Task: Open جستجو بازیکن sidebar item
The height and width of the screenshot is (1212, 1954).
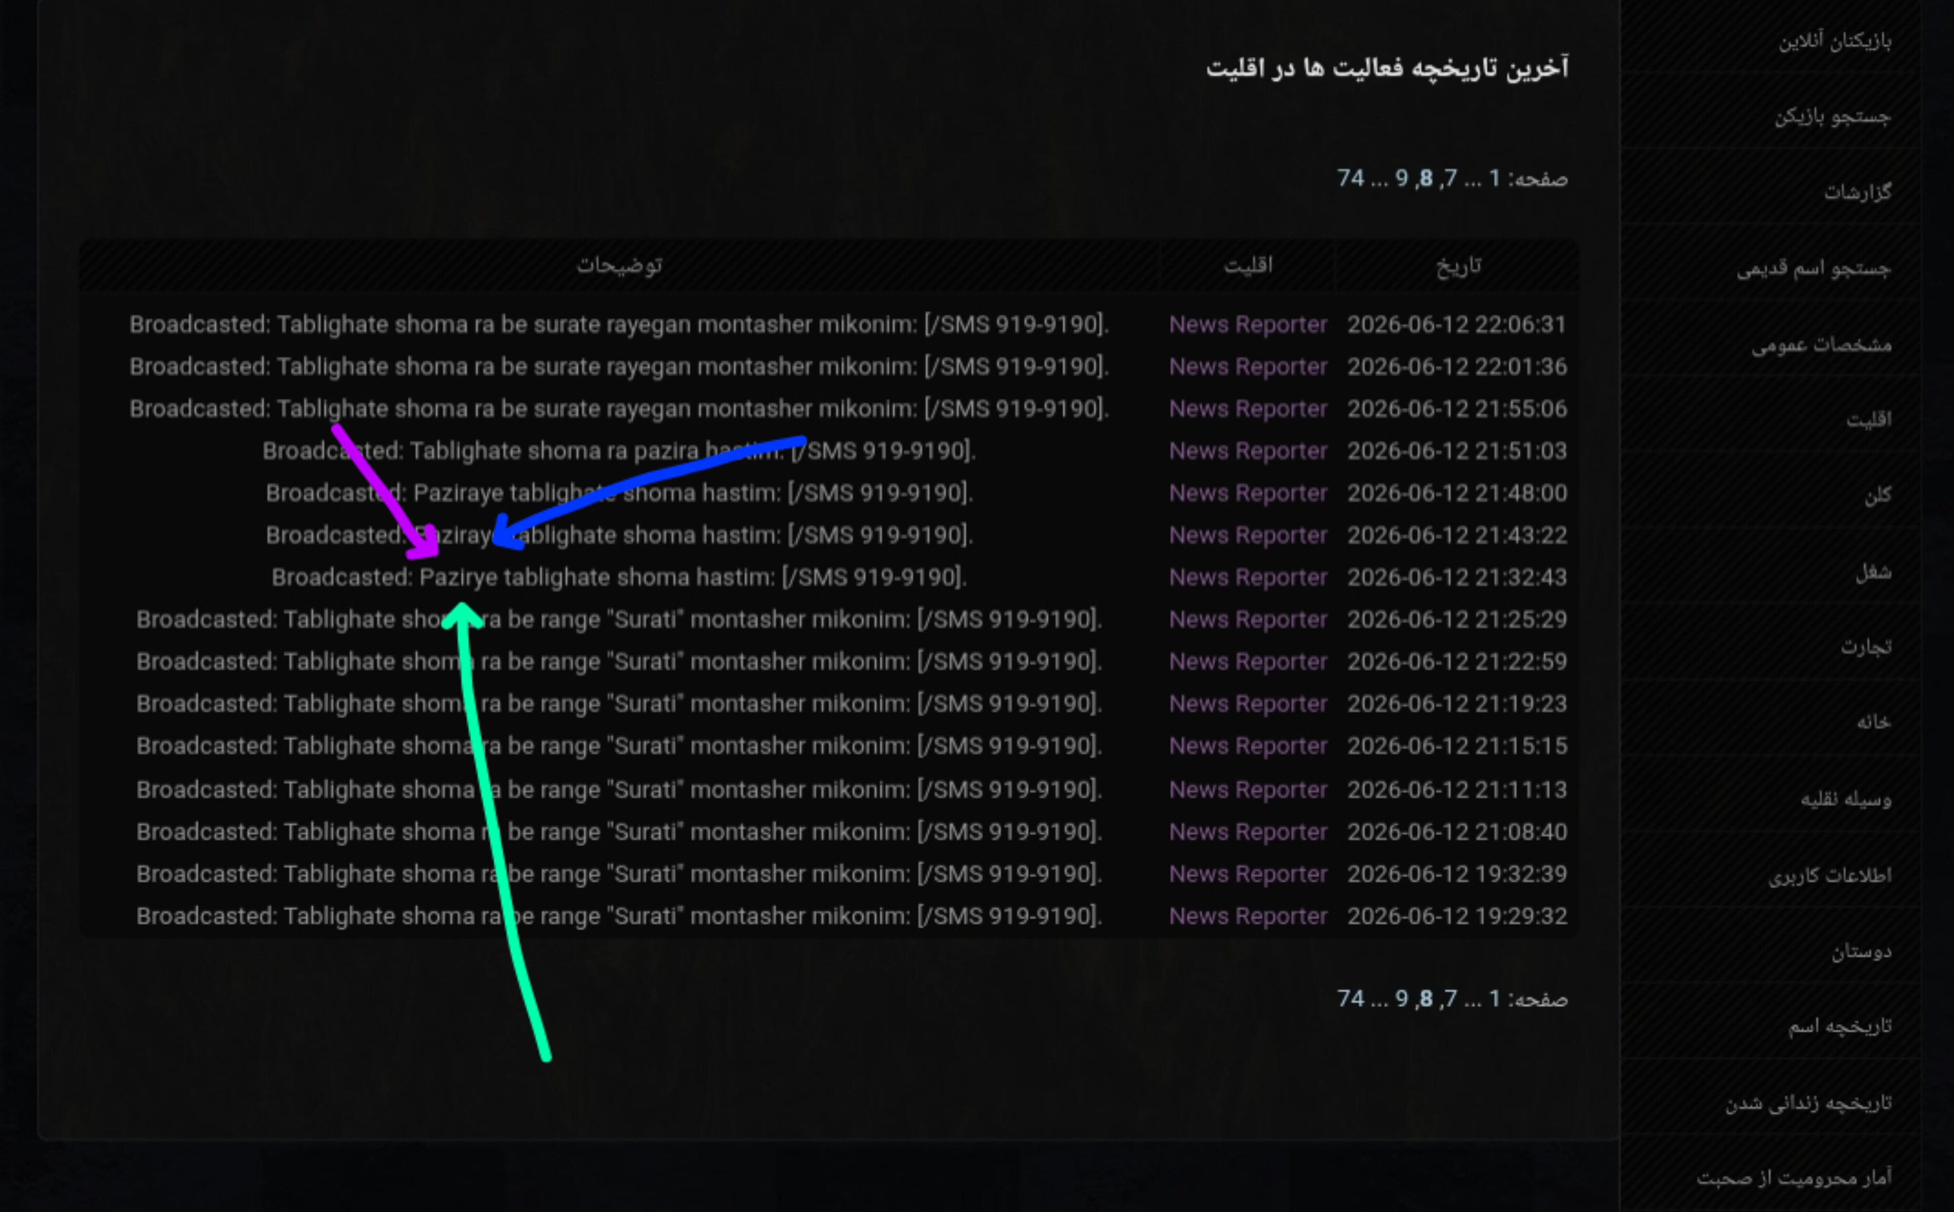Action: tap(1831, 116)
